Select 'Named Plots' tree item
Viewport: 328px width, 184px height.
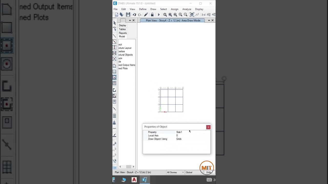tap(123, 68)
